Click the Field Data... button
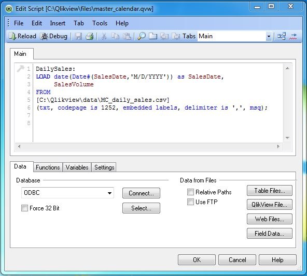This screenshot has height=276, width=307. click(270, 234)
